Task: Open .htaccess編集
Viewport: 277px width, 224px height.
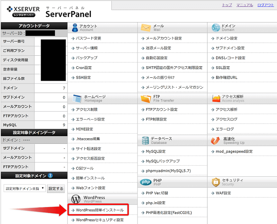Action: 88,139
